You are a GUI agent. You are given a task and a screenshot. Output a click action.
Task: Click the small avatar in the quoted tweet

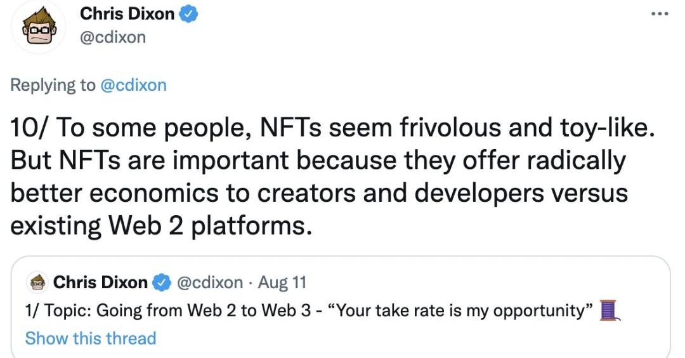coord(38,282)
